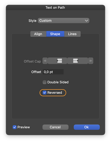Click the left arrow of Offset Cap
This screenshot has height=142, width=111.
point(45,61)
